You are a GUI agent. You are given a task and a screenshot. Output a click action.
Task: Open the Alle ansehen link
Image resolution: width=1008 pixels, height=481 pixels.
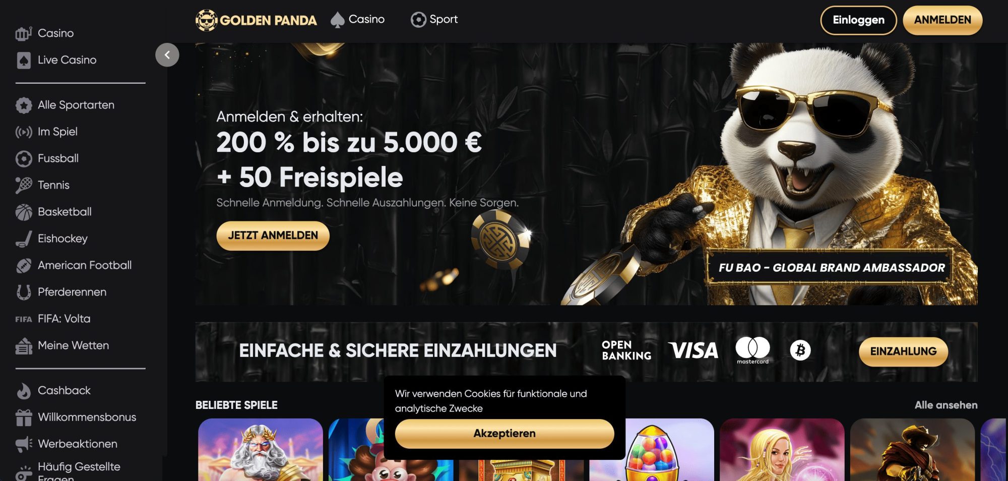point(946,405)
